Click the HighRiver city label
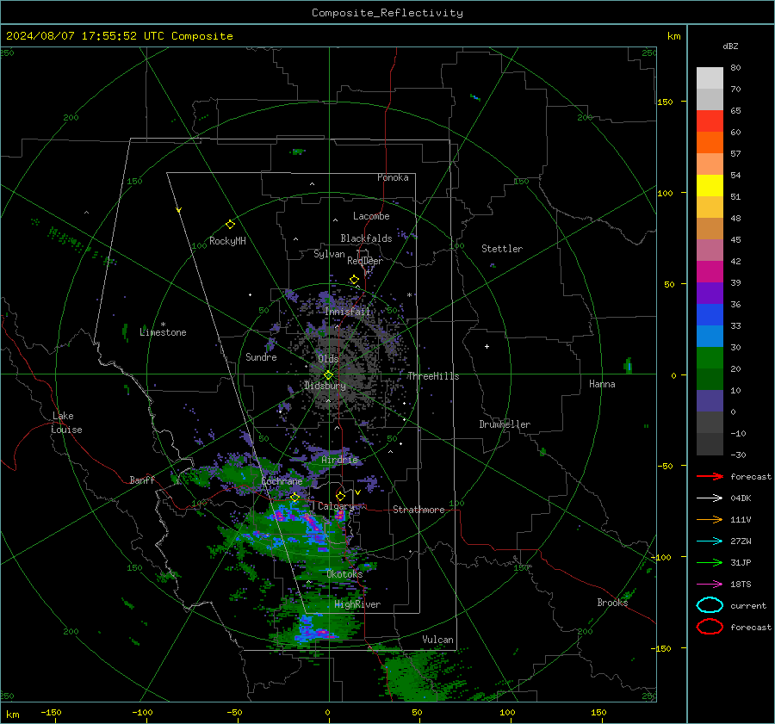 pos(357,604)
